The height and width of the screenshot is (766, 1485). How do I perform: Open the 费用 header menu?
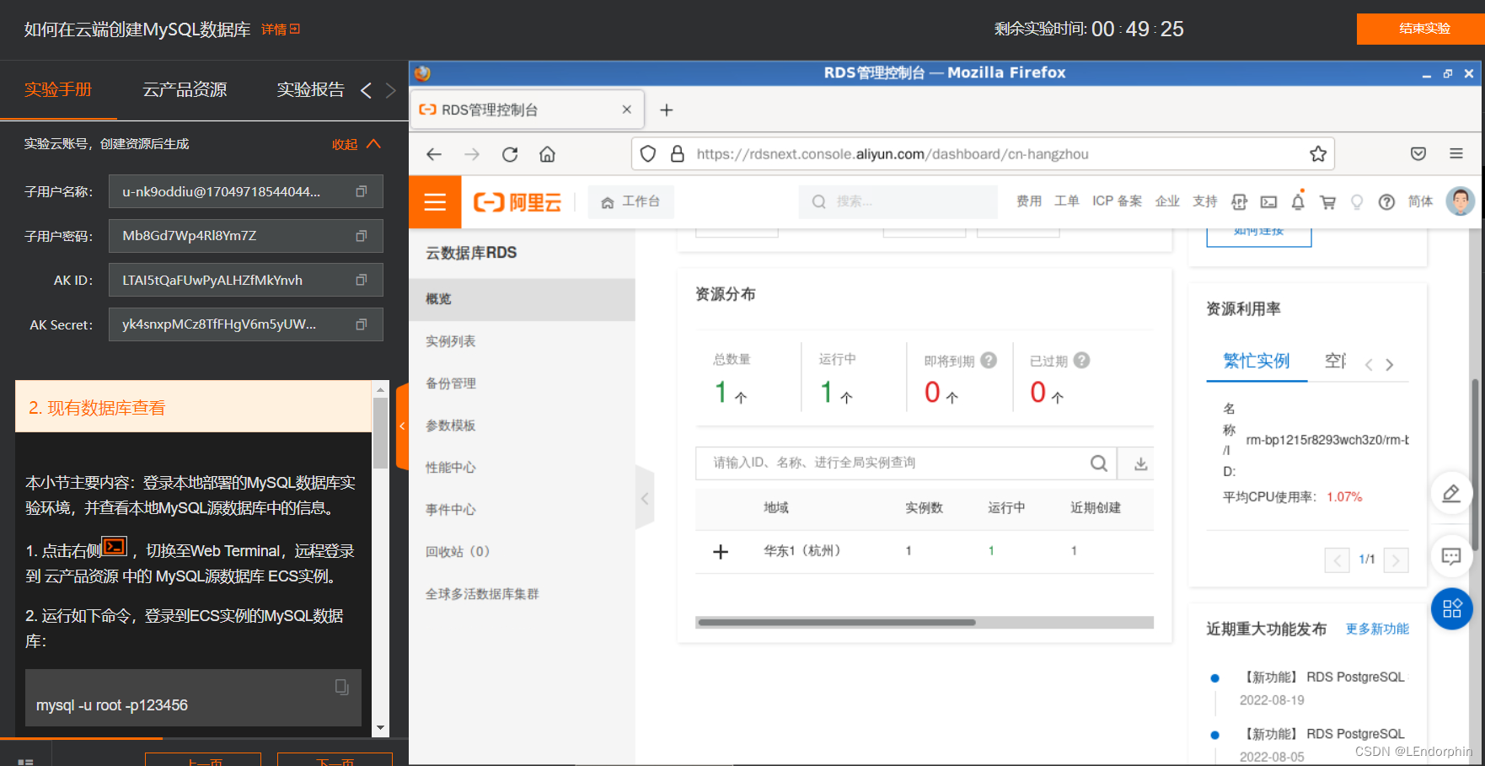(1029, 201)
